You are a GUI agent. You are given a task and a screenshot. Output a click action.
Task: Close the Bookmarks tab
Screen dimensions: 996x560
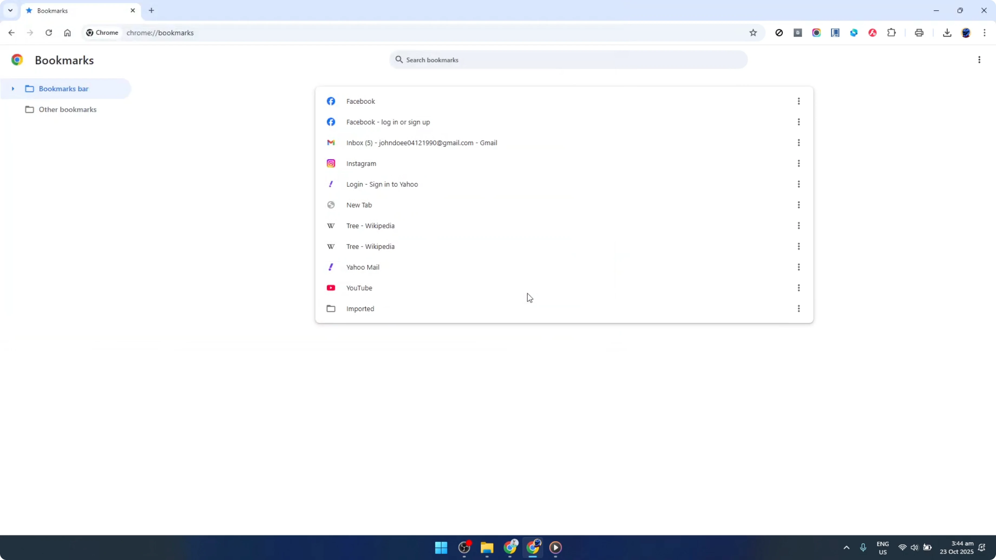133,11
